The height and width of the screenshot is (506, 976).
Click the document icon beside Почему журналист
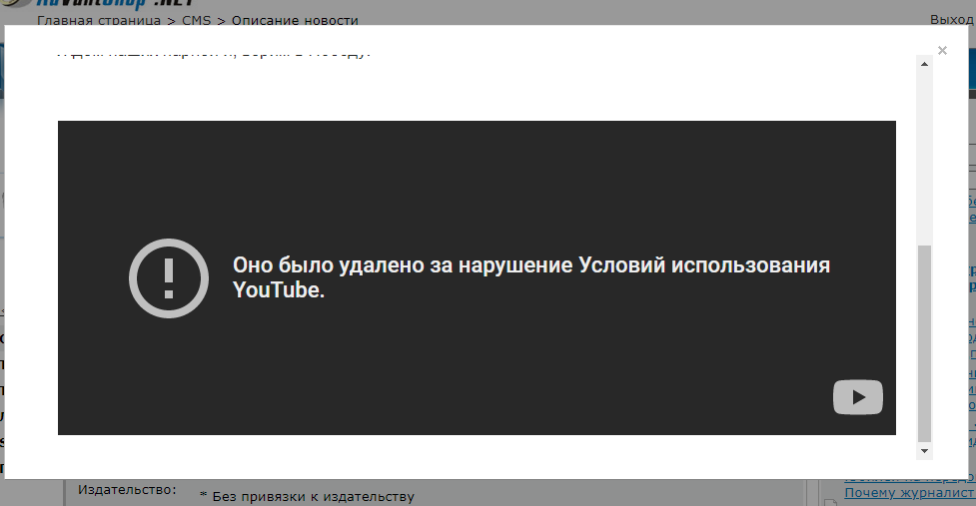[830, 493]
